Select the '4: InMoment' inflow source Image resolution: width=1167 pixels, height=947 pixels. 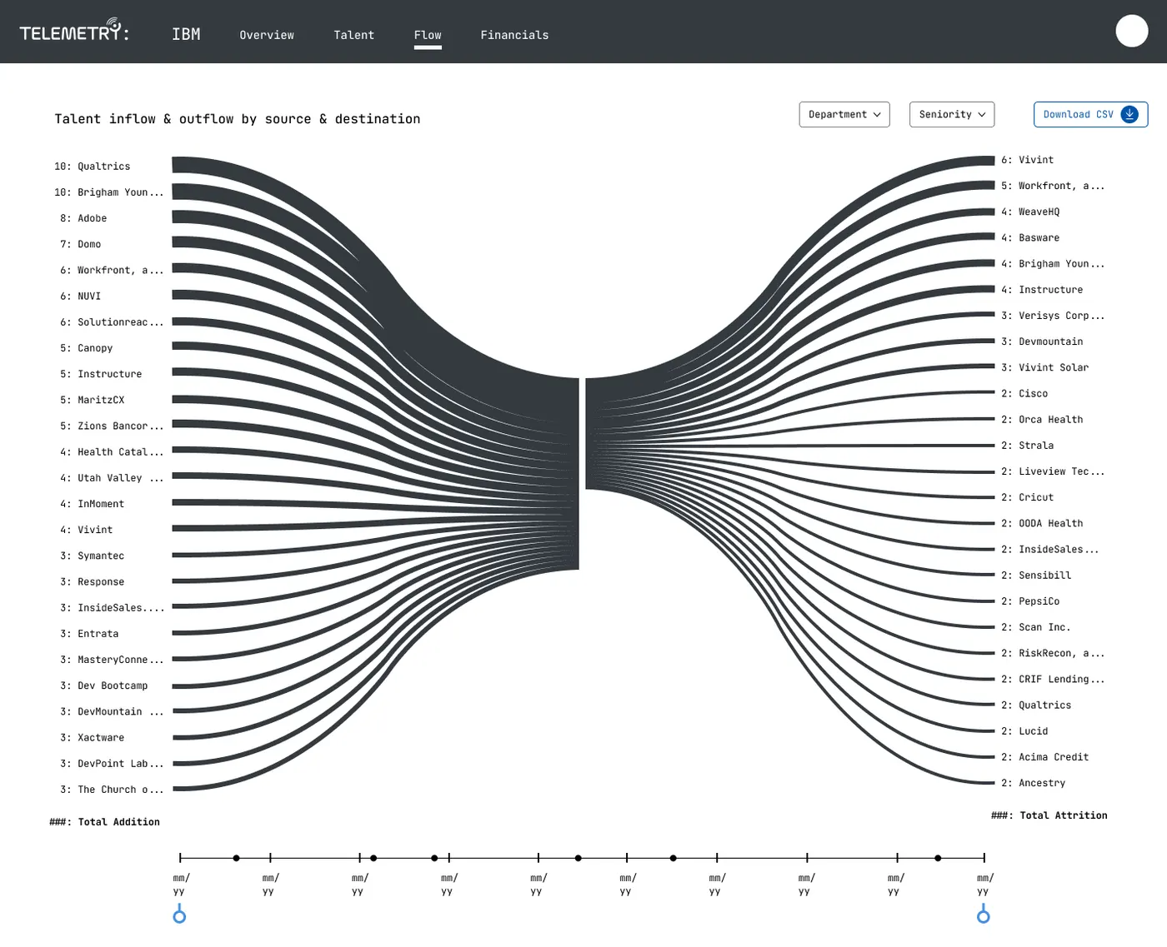pos(92,504)
